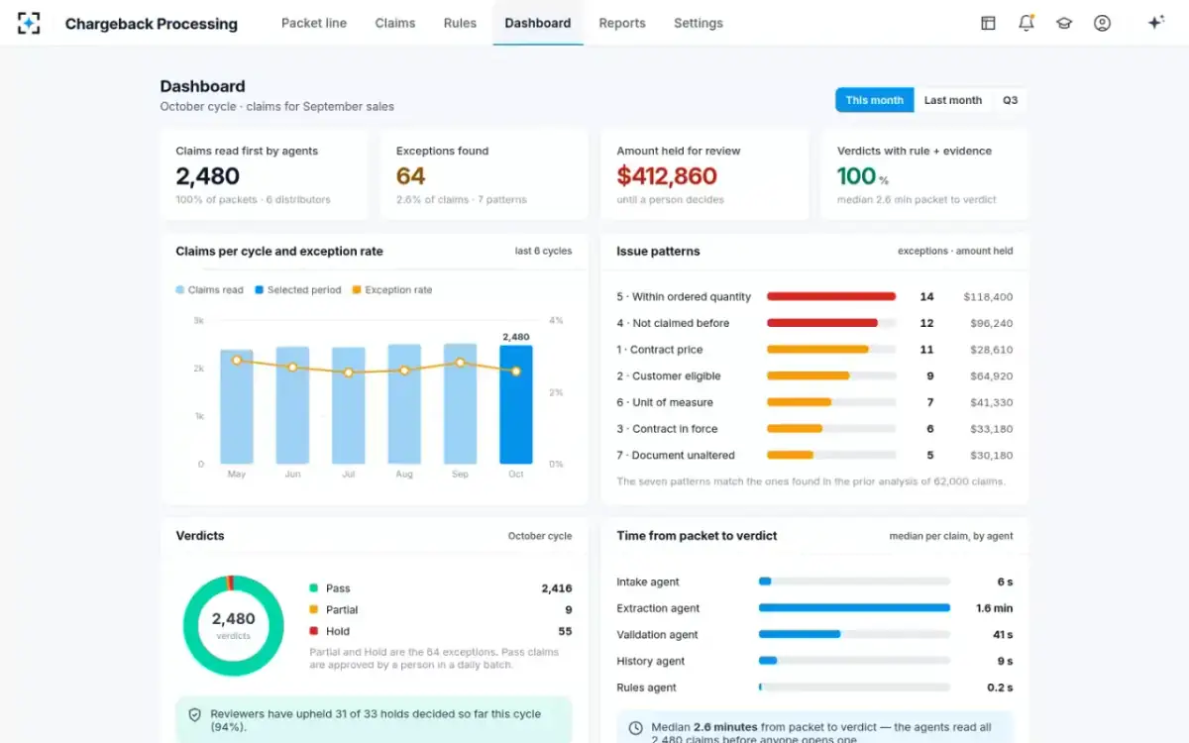Click the Customer eligible pattern row
This screenshot has width=1189, height=743.
click(x=814, y=376)
